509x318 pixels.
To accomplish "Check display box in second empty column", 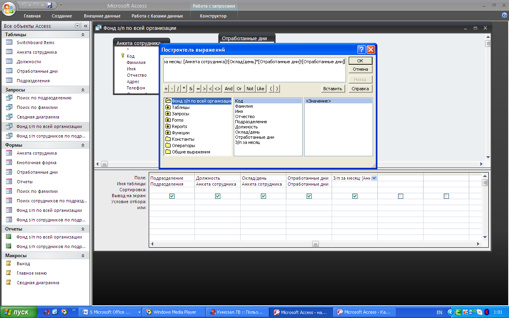I will pos(446,196).
